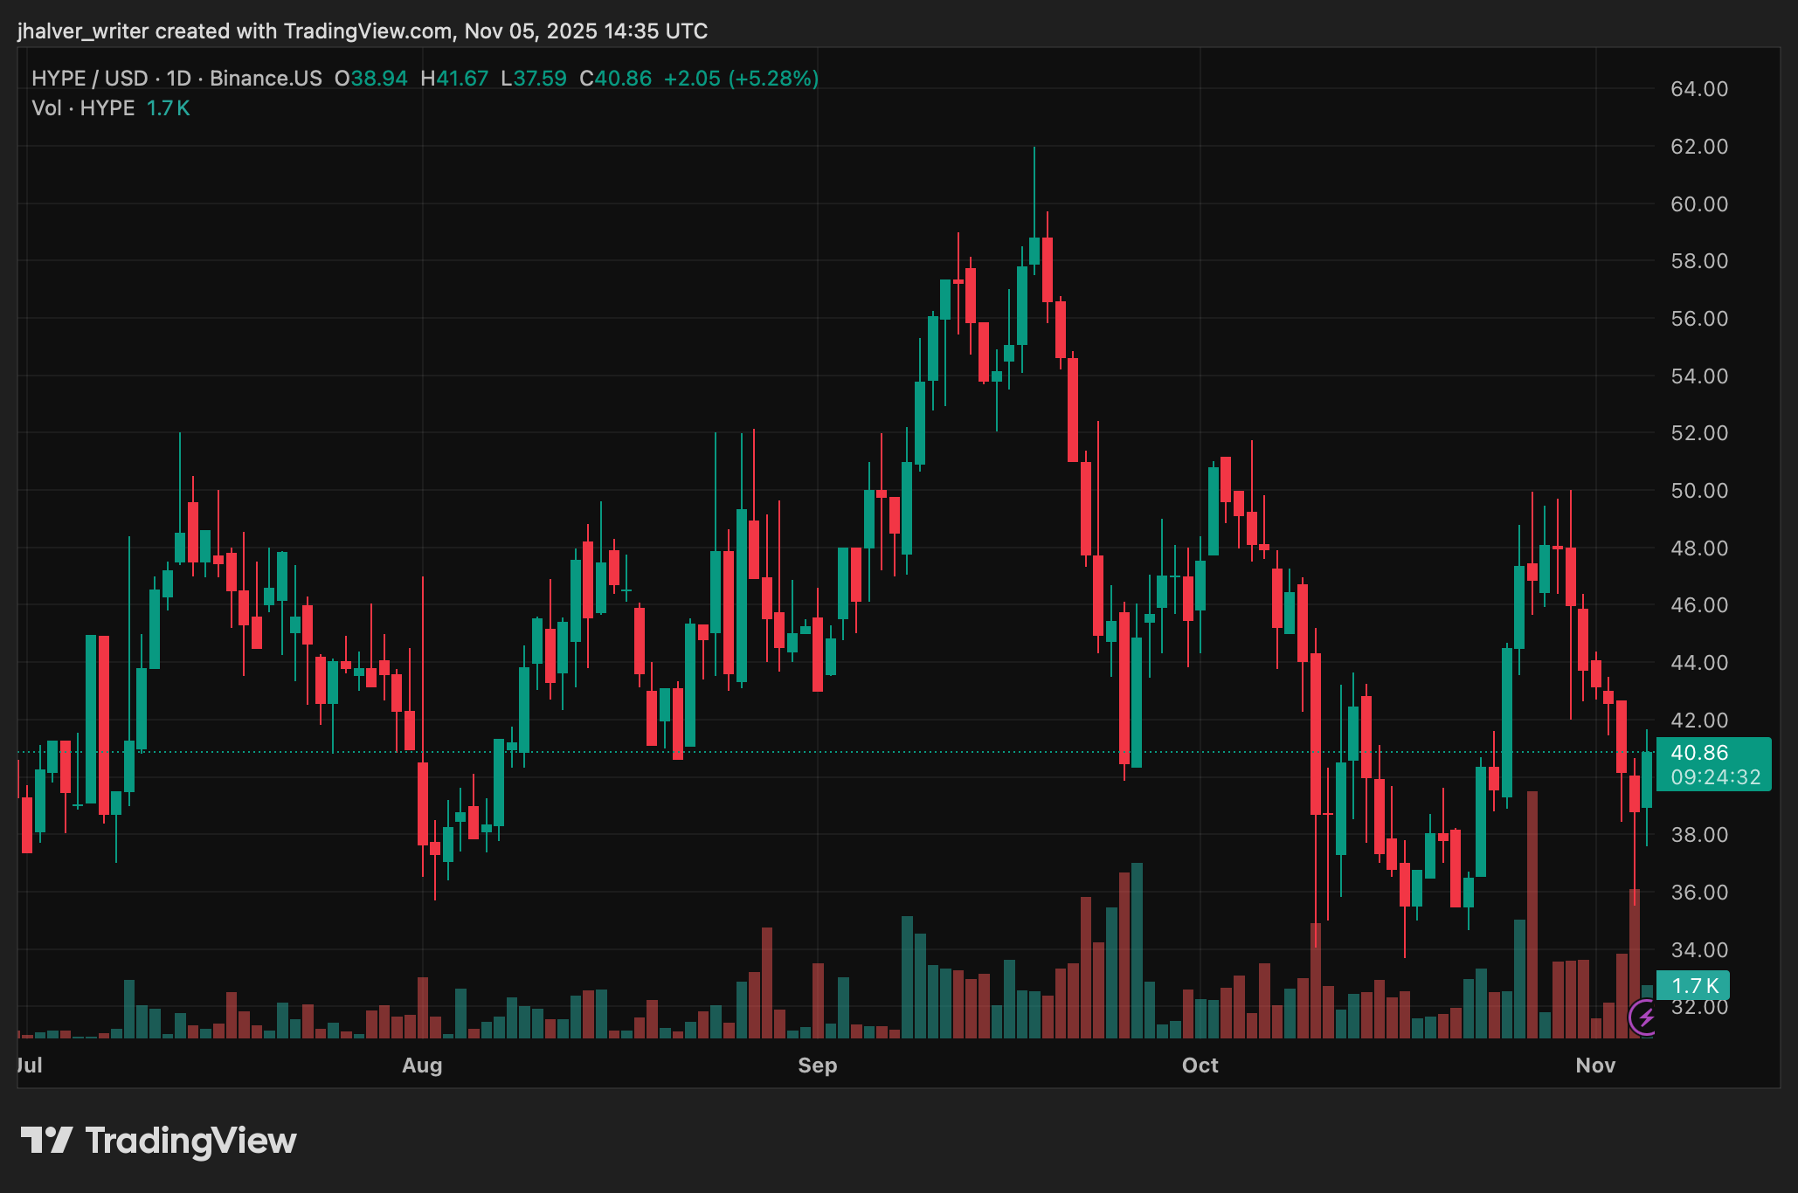Click the Nov label on the time axis

point(1595,1065)
